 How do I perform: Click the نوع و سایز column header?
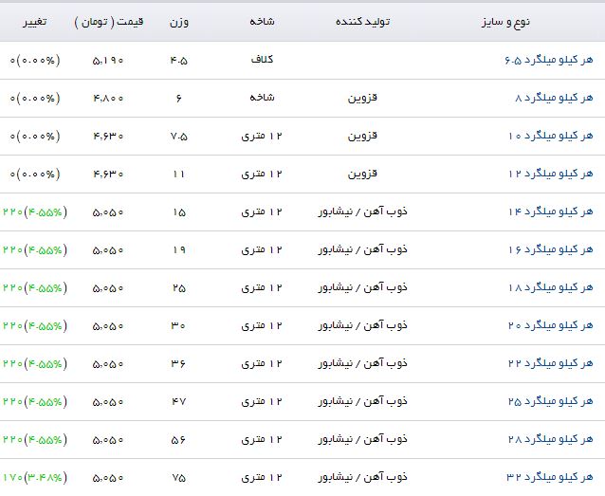tap(505, 22)
